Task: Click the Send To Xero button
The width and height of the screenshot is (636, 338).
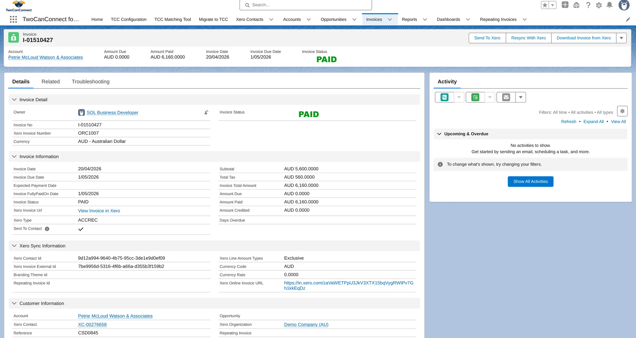Action: [487, 38]
